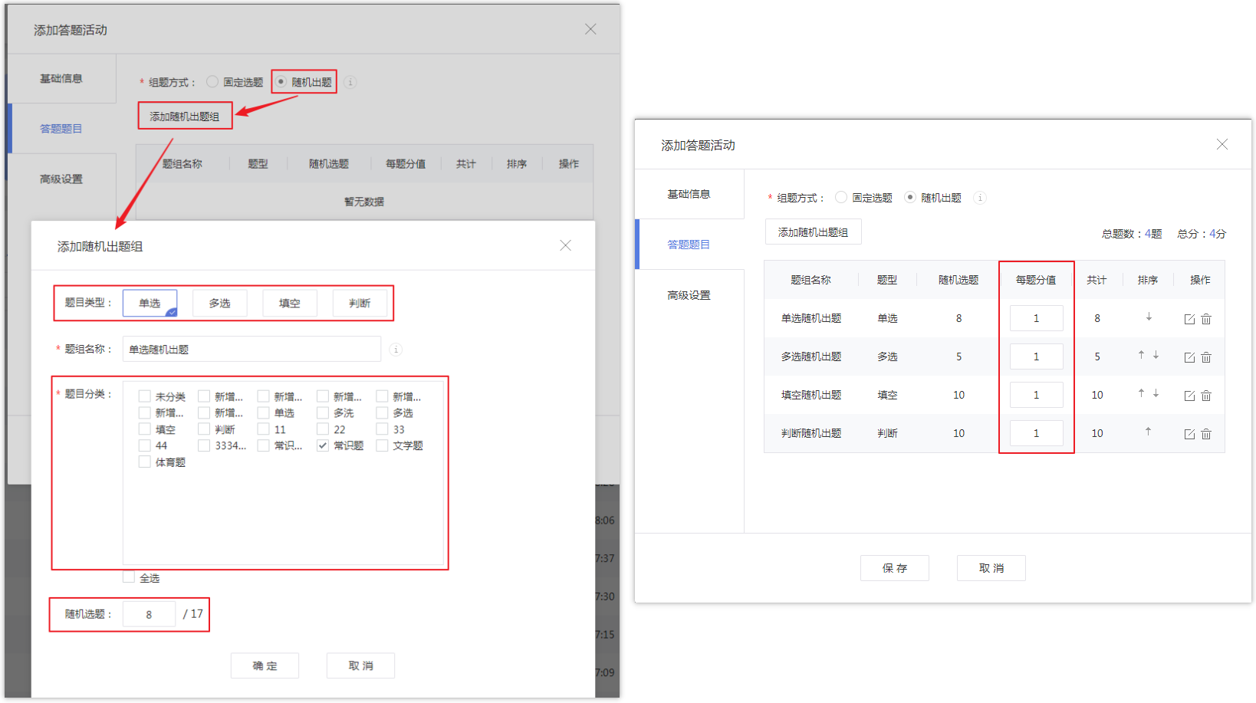Open 高级设置 tab in dimmed 暂无数据 dialog
1256x703 pixels.
[x=61, y=179]
